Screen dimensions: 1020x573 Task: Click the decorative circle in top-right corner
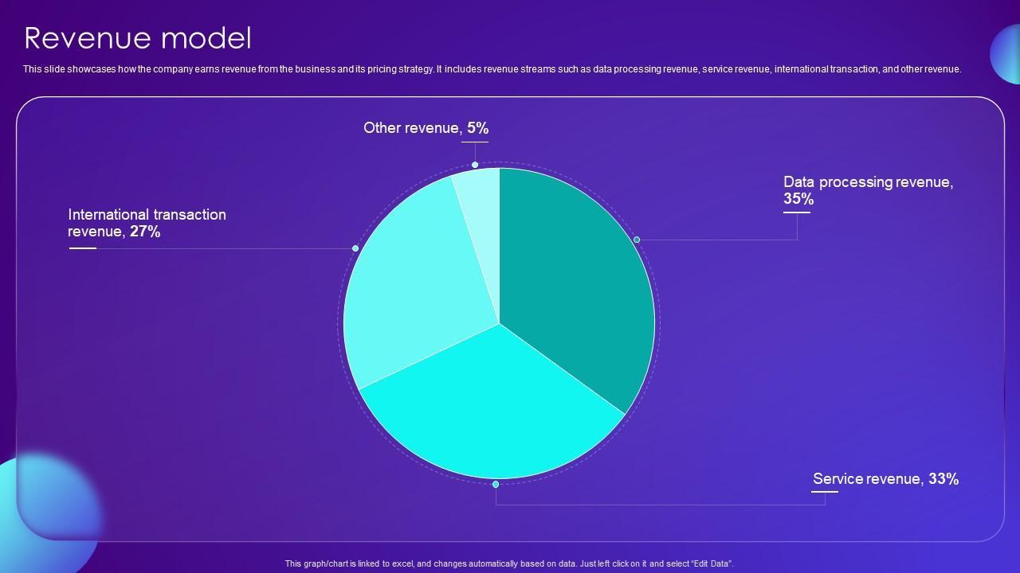coord(1006,54)
